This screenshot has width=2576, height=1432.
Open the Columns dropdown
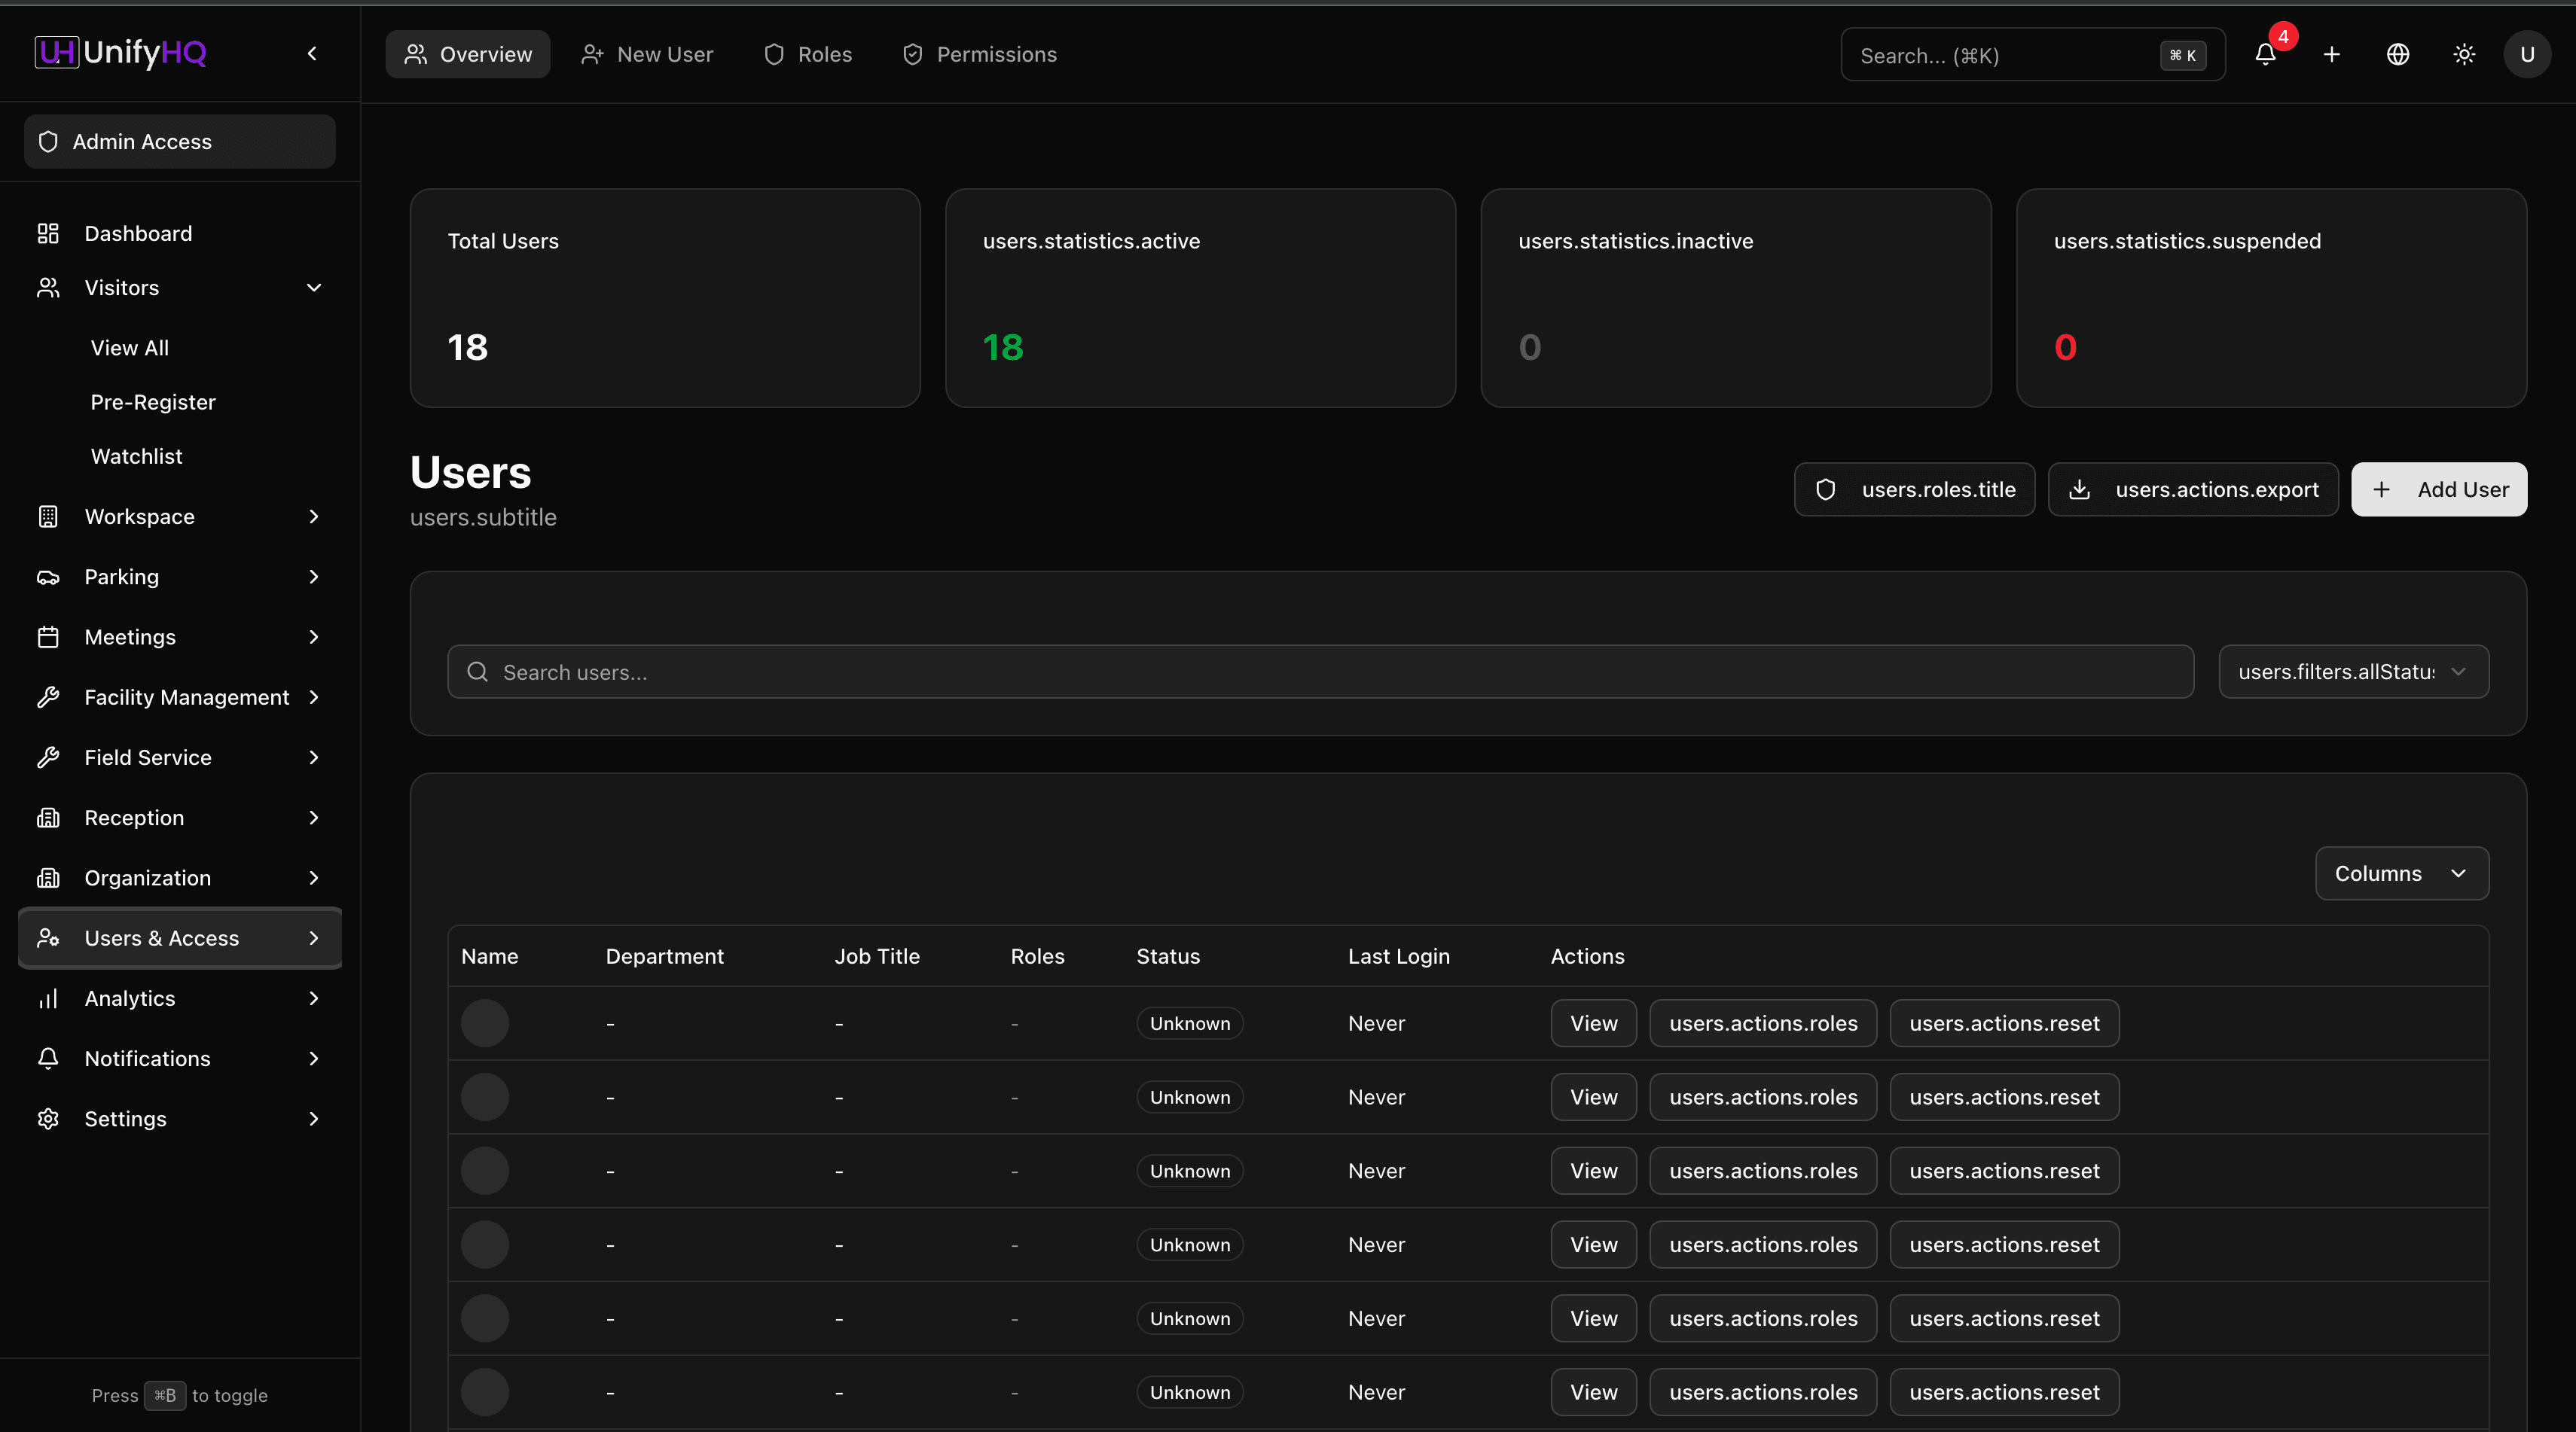click(2401, 873)
